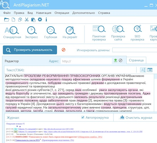Minimize the AntiPlagiarism.NET window
Image resolution: width=157 pixels, height=143 pixels.
pyautogui.click(x=146, y=6)
